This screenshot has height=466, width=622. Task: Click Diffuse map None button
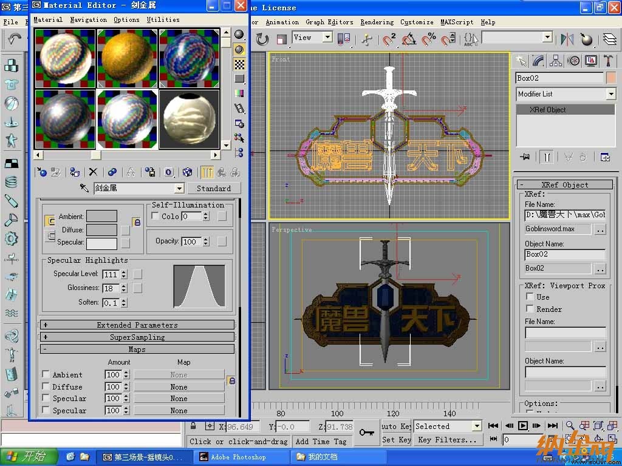[179, 387]
